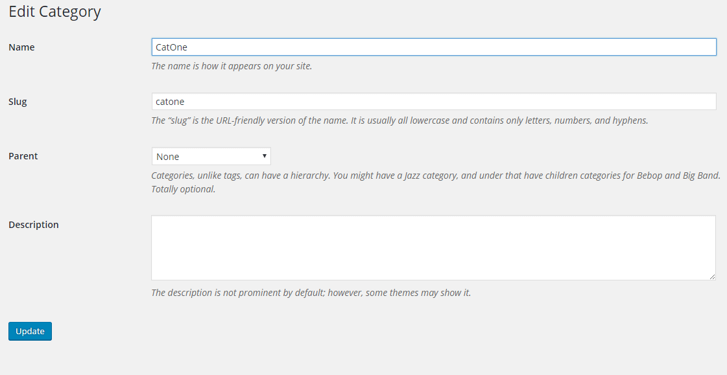Click the Parent field label
This screenshot has height=375, width=727.
tap(23, 156)
